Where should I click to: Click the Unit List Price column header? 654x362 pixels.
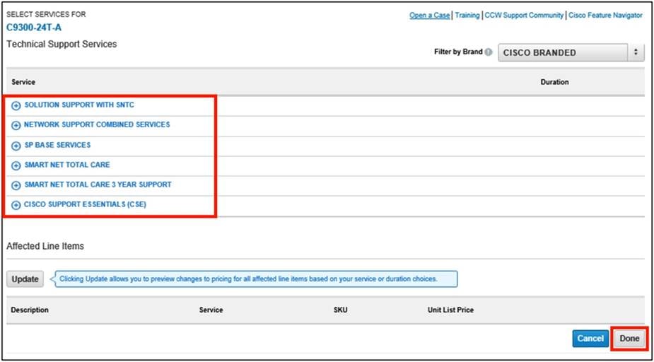tap(450, 310)
